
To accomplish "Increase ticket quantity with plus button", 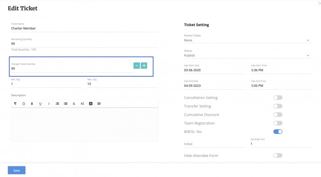I will (x=144, y=65).
